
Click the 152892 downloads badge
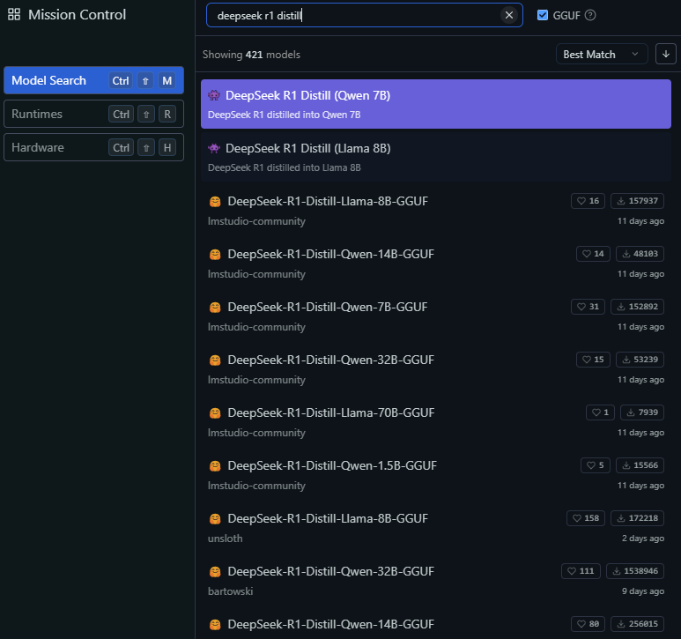tap(637, 307)
